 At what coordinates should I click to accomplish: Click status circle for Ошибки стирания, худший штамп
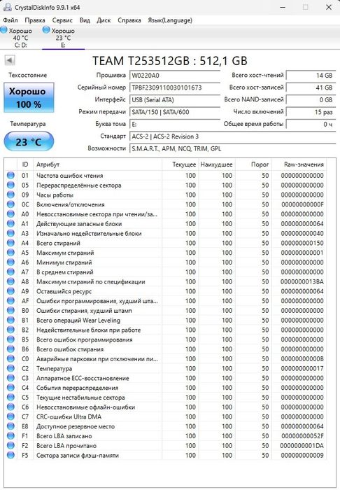pyautogui.click(x=10, y=310)
